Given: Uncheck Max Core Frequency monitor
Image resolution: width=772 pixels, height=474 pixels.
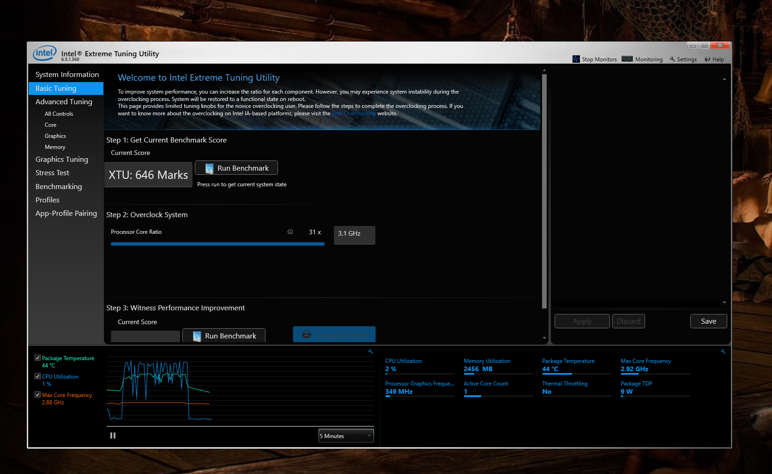Looking at the screenshot, I should 38,395.
